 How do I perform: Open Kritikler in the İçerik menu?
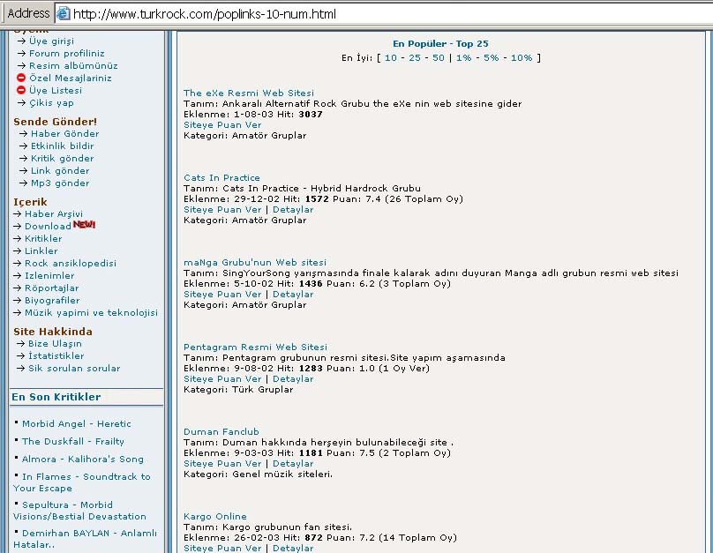point(43,238)
